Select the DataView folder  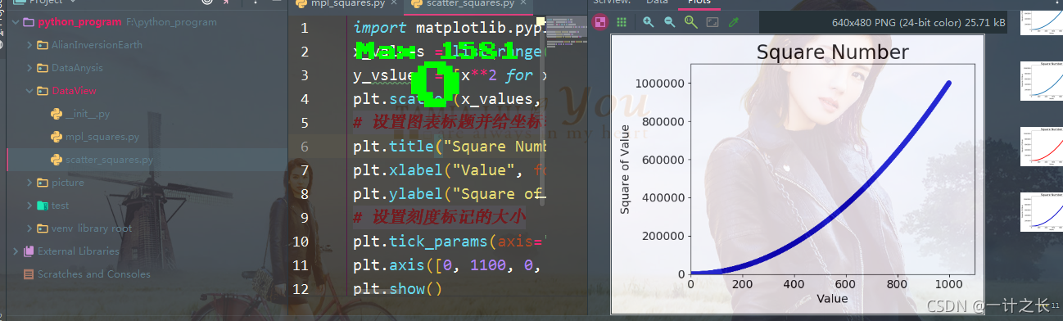pos(74,91)
